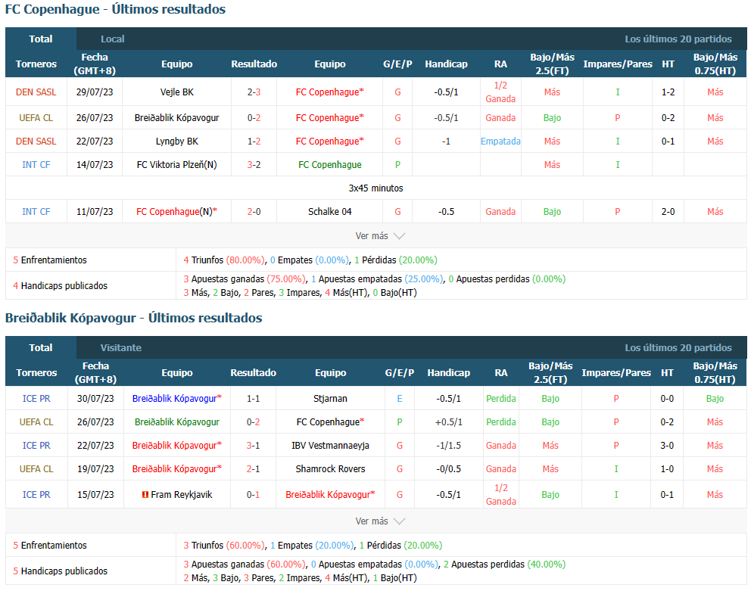Click 3 Triunfos (60.00%) summary text
Screen dimensions: 751x591
(x=224, y=545)
